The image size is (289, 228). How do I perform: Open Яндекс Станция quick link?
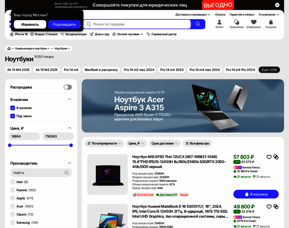click(x=44, y=34)
